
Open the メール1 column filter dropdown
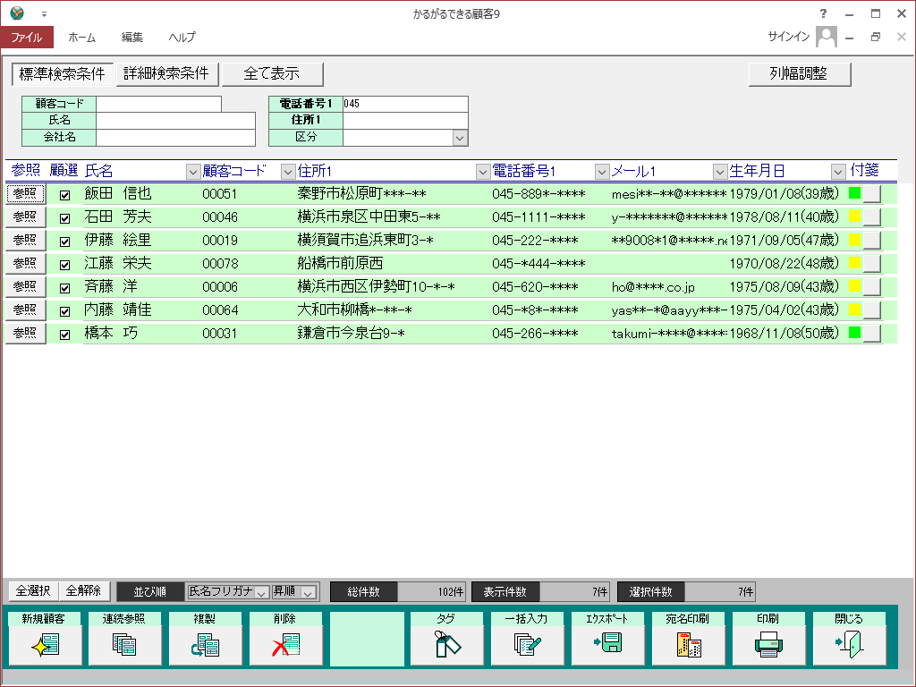[720, 172]
